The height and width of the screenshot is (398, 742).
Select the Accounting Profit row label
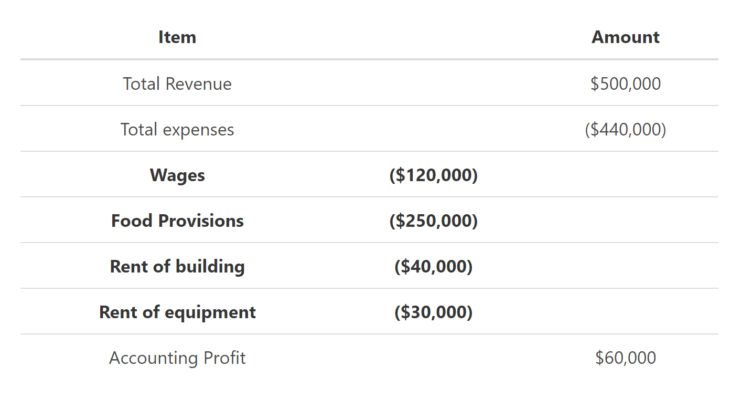pyautogui.click(x=177, y=358)
